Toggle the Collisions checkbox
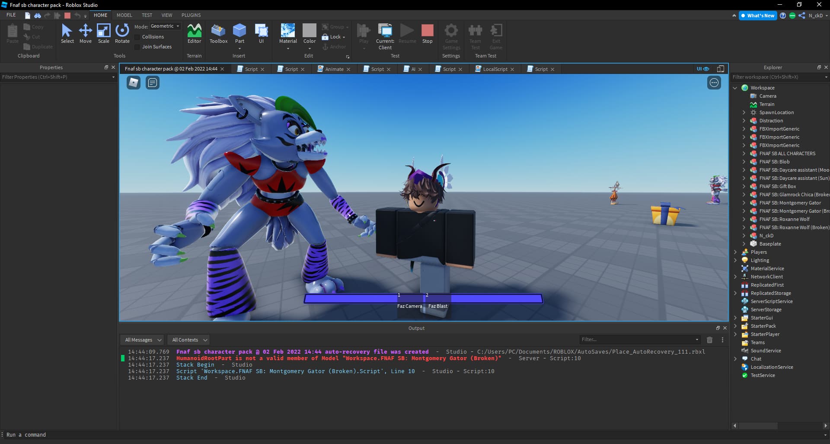830x444 pixels. coord(137,37)
